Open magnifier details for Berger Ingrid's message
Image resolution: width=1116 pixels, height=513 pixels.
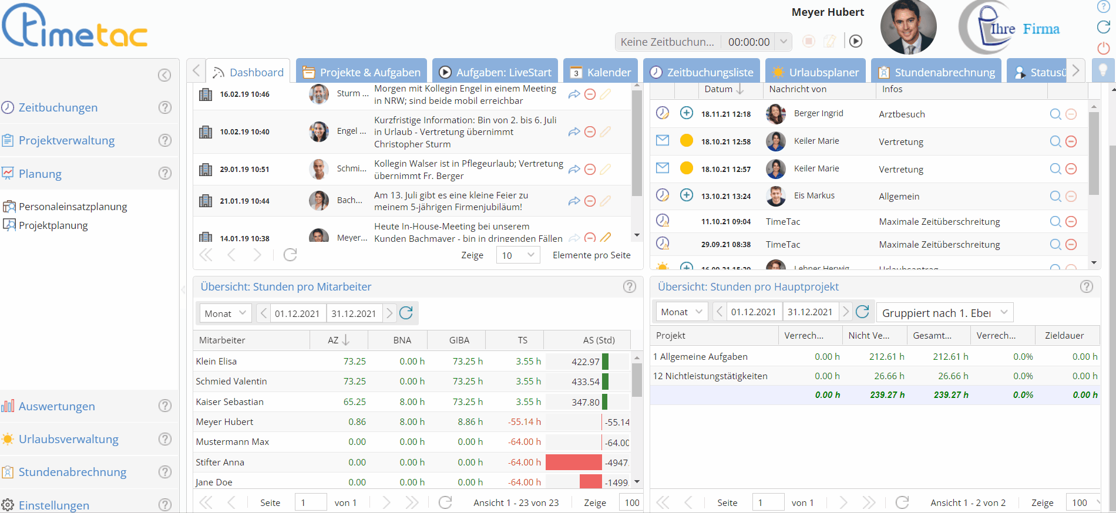tap(1055, 114)
